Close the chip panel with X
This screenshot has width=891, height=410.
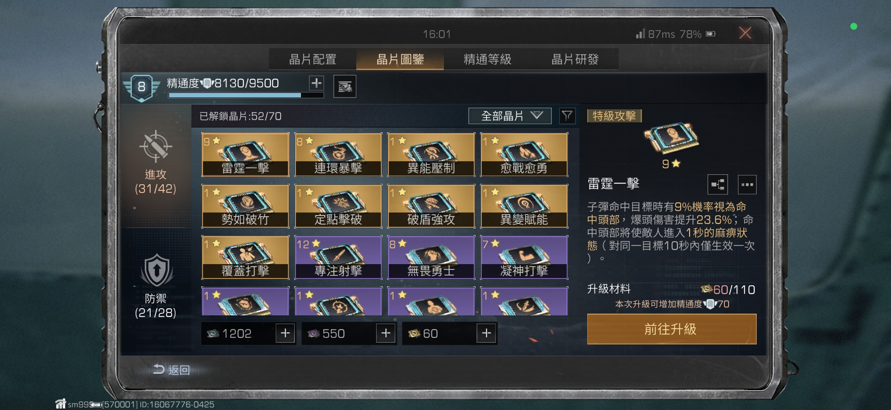point(745,33)
